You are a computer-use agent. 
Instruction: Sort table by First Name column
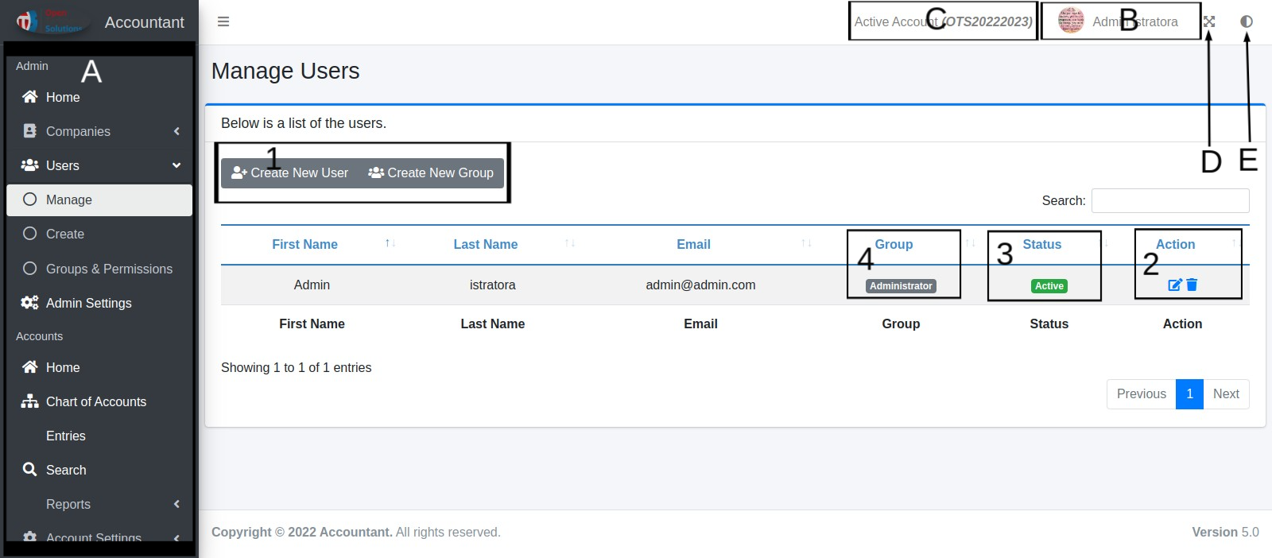click(x=304, y=245)
